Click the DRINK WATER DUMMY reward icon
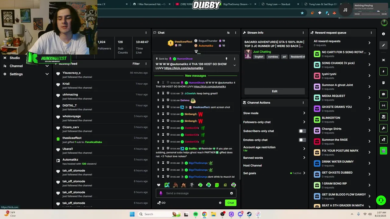Viewport: 390px width, 219px height. (x=317, y=163)
